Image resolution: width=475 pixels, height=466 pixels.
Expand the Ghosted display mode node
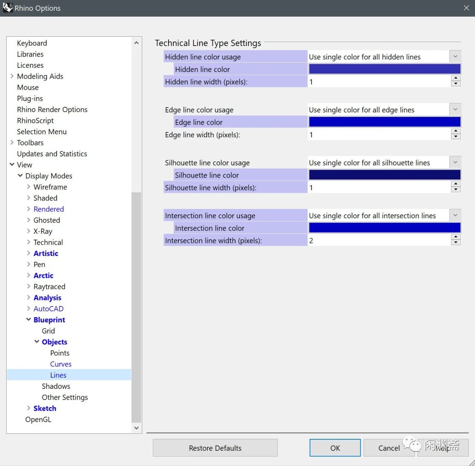pyautogui.click(x=29, y=220)
